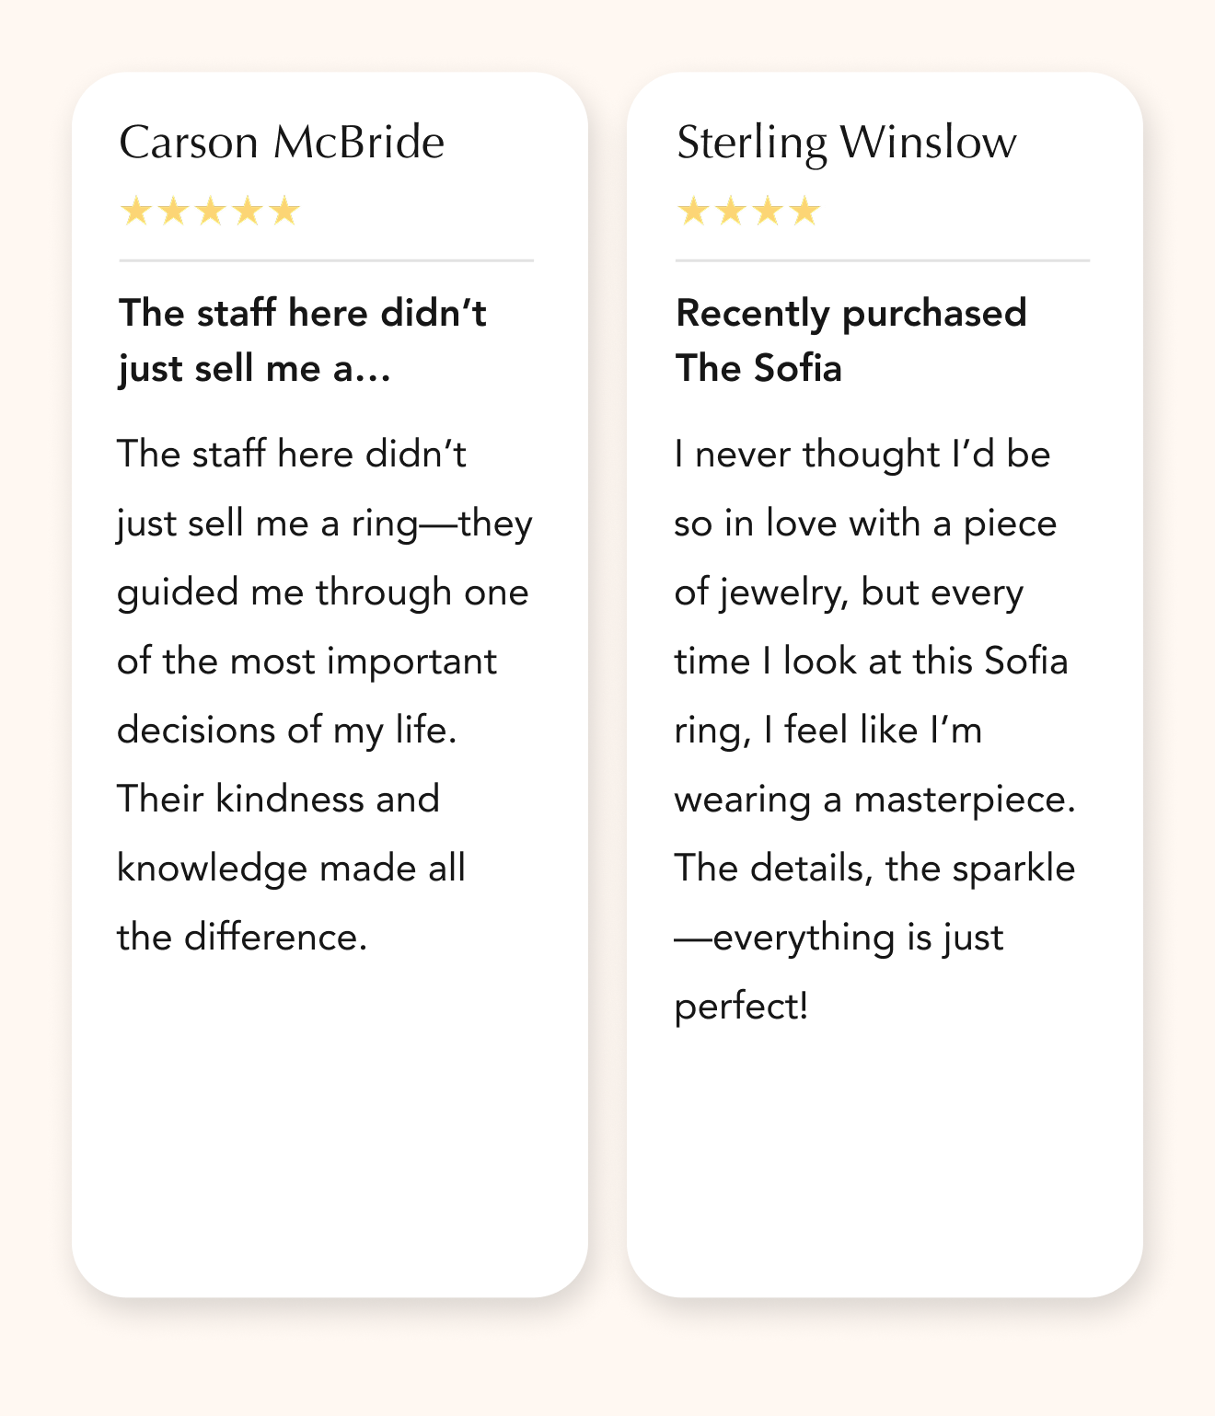Select the second star under Sterling Winslow
The height and width of the screenshot is (1416, 1215).
coord(730,212)
